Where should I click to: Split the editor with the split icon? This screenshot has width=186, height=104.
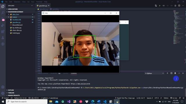[x=179, y=5]
